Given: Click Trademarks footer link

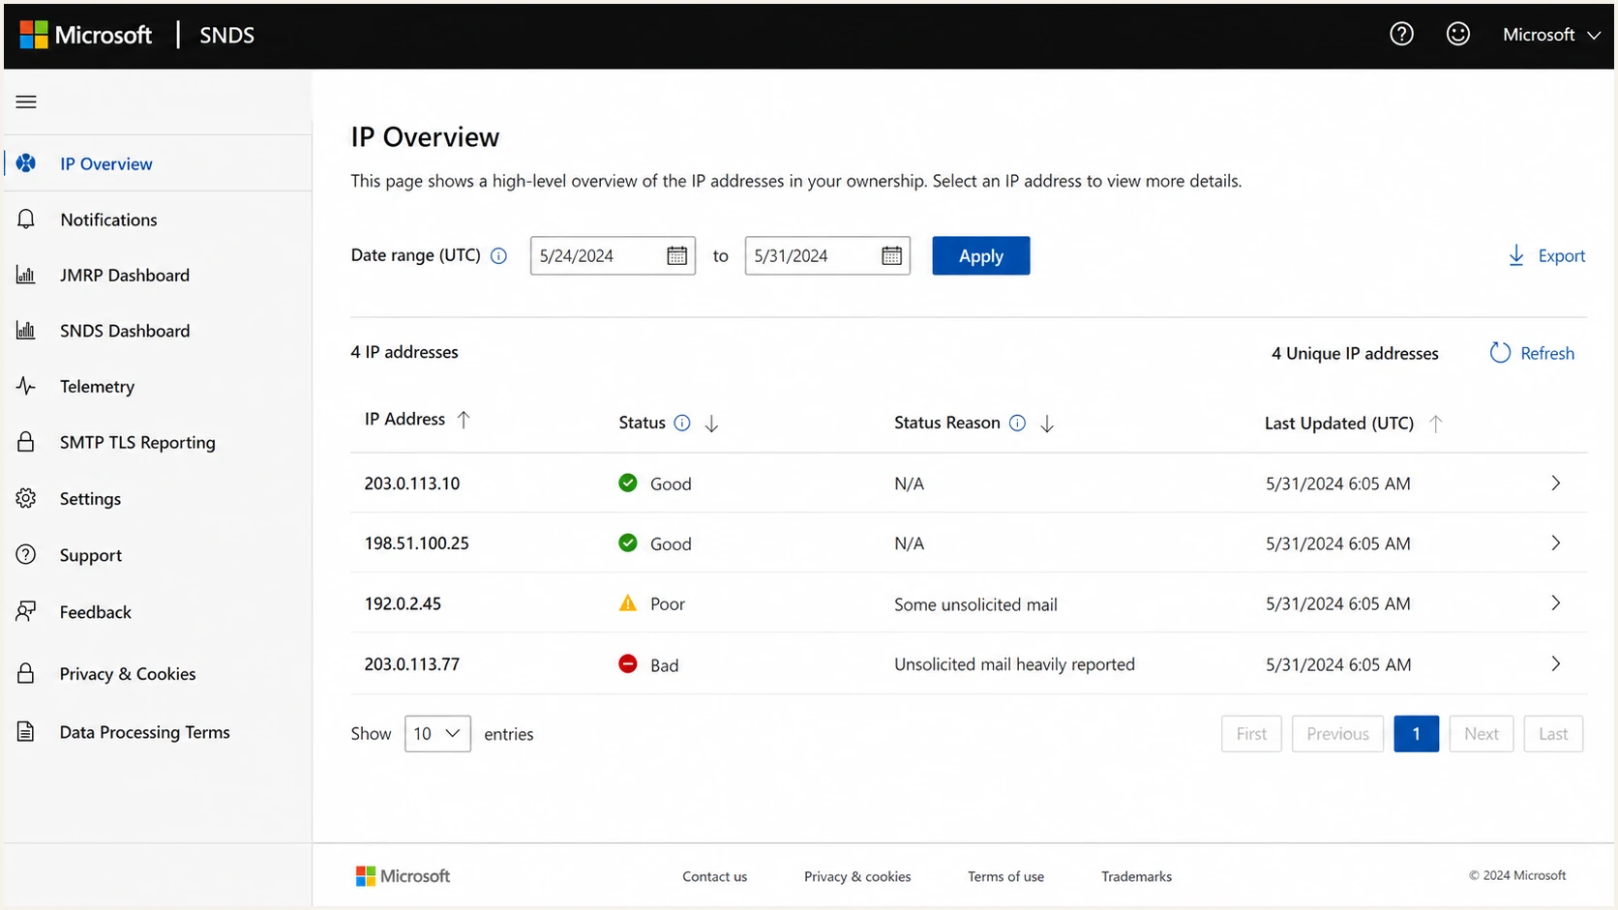Looking at the screenshot, I should [x=1136, y=876].
